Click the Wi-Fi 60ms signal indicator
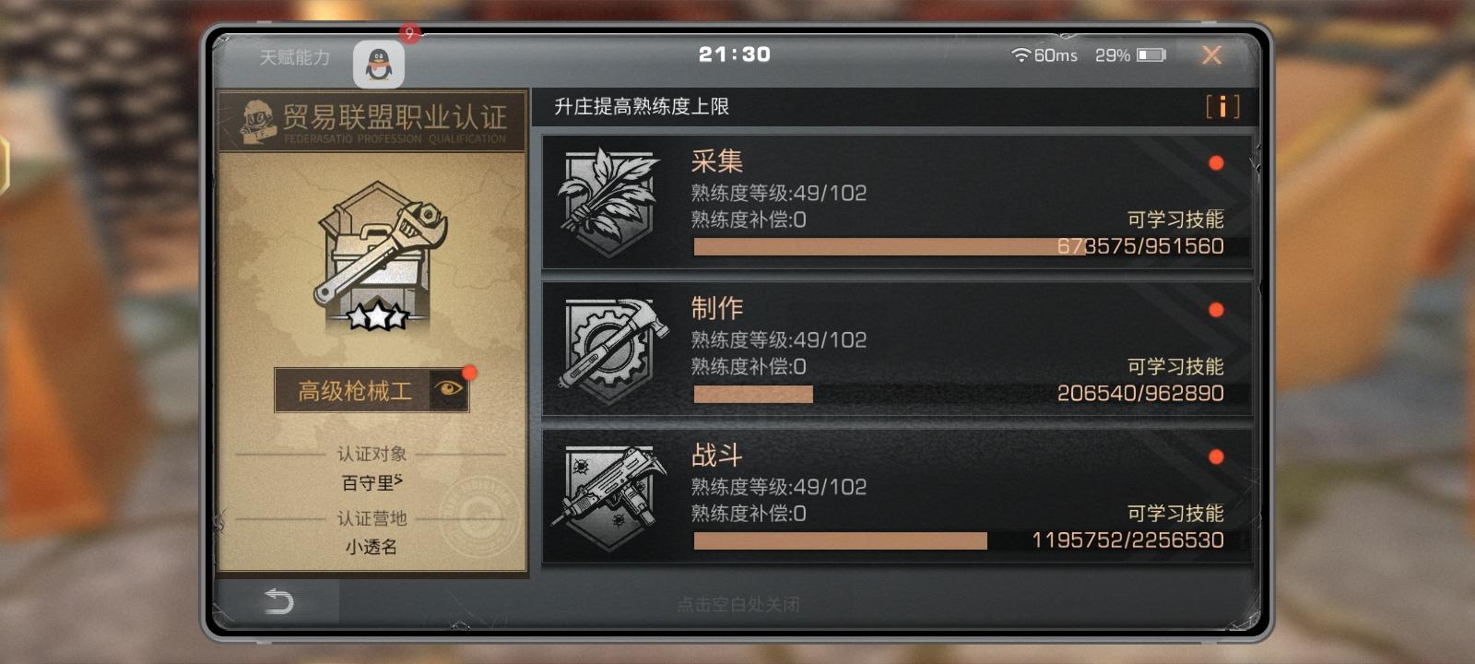 pos(1044,55)
